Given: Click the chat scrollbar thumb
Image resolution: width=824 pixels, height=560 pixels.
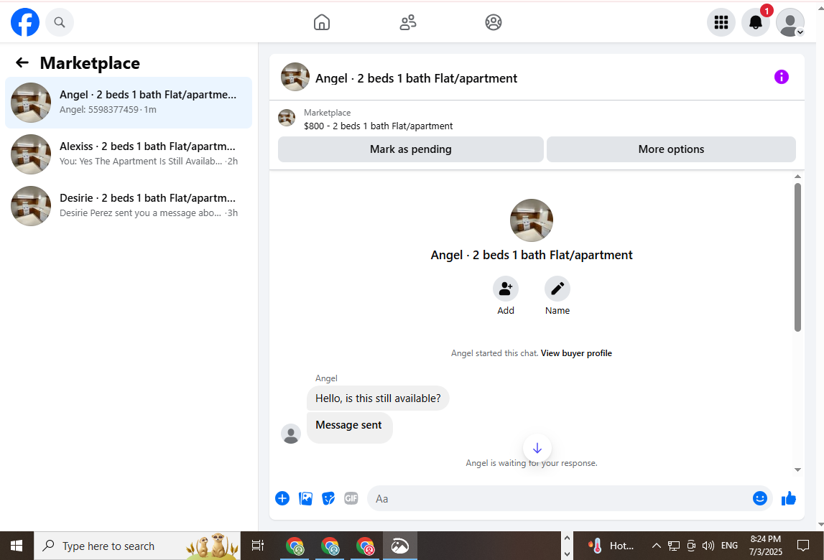Looking at the screenshot, I should pyautogui.click(x=797, y=258).
